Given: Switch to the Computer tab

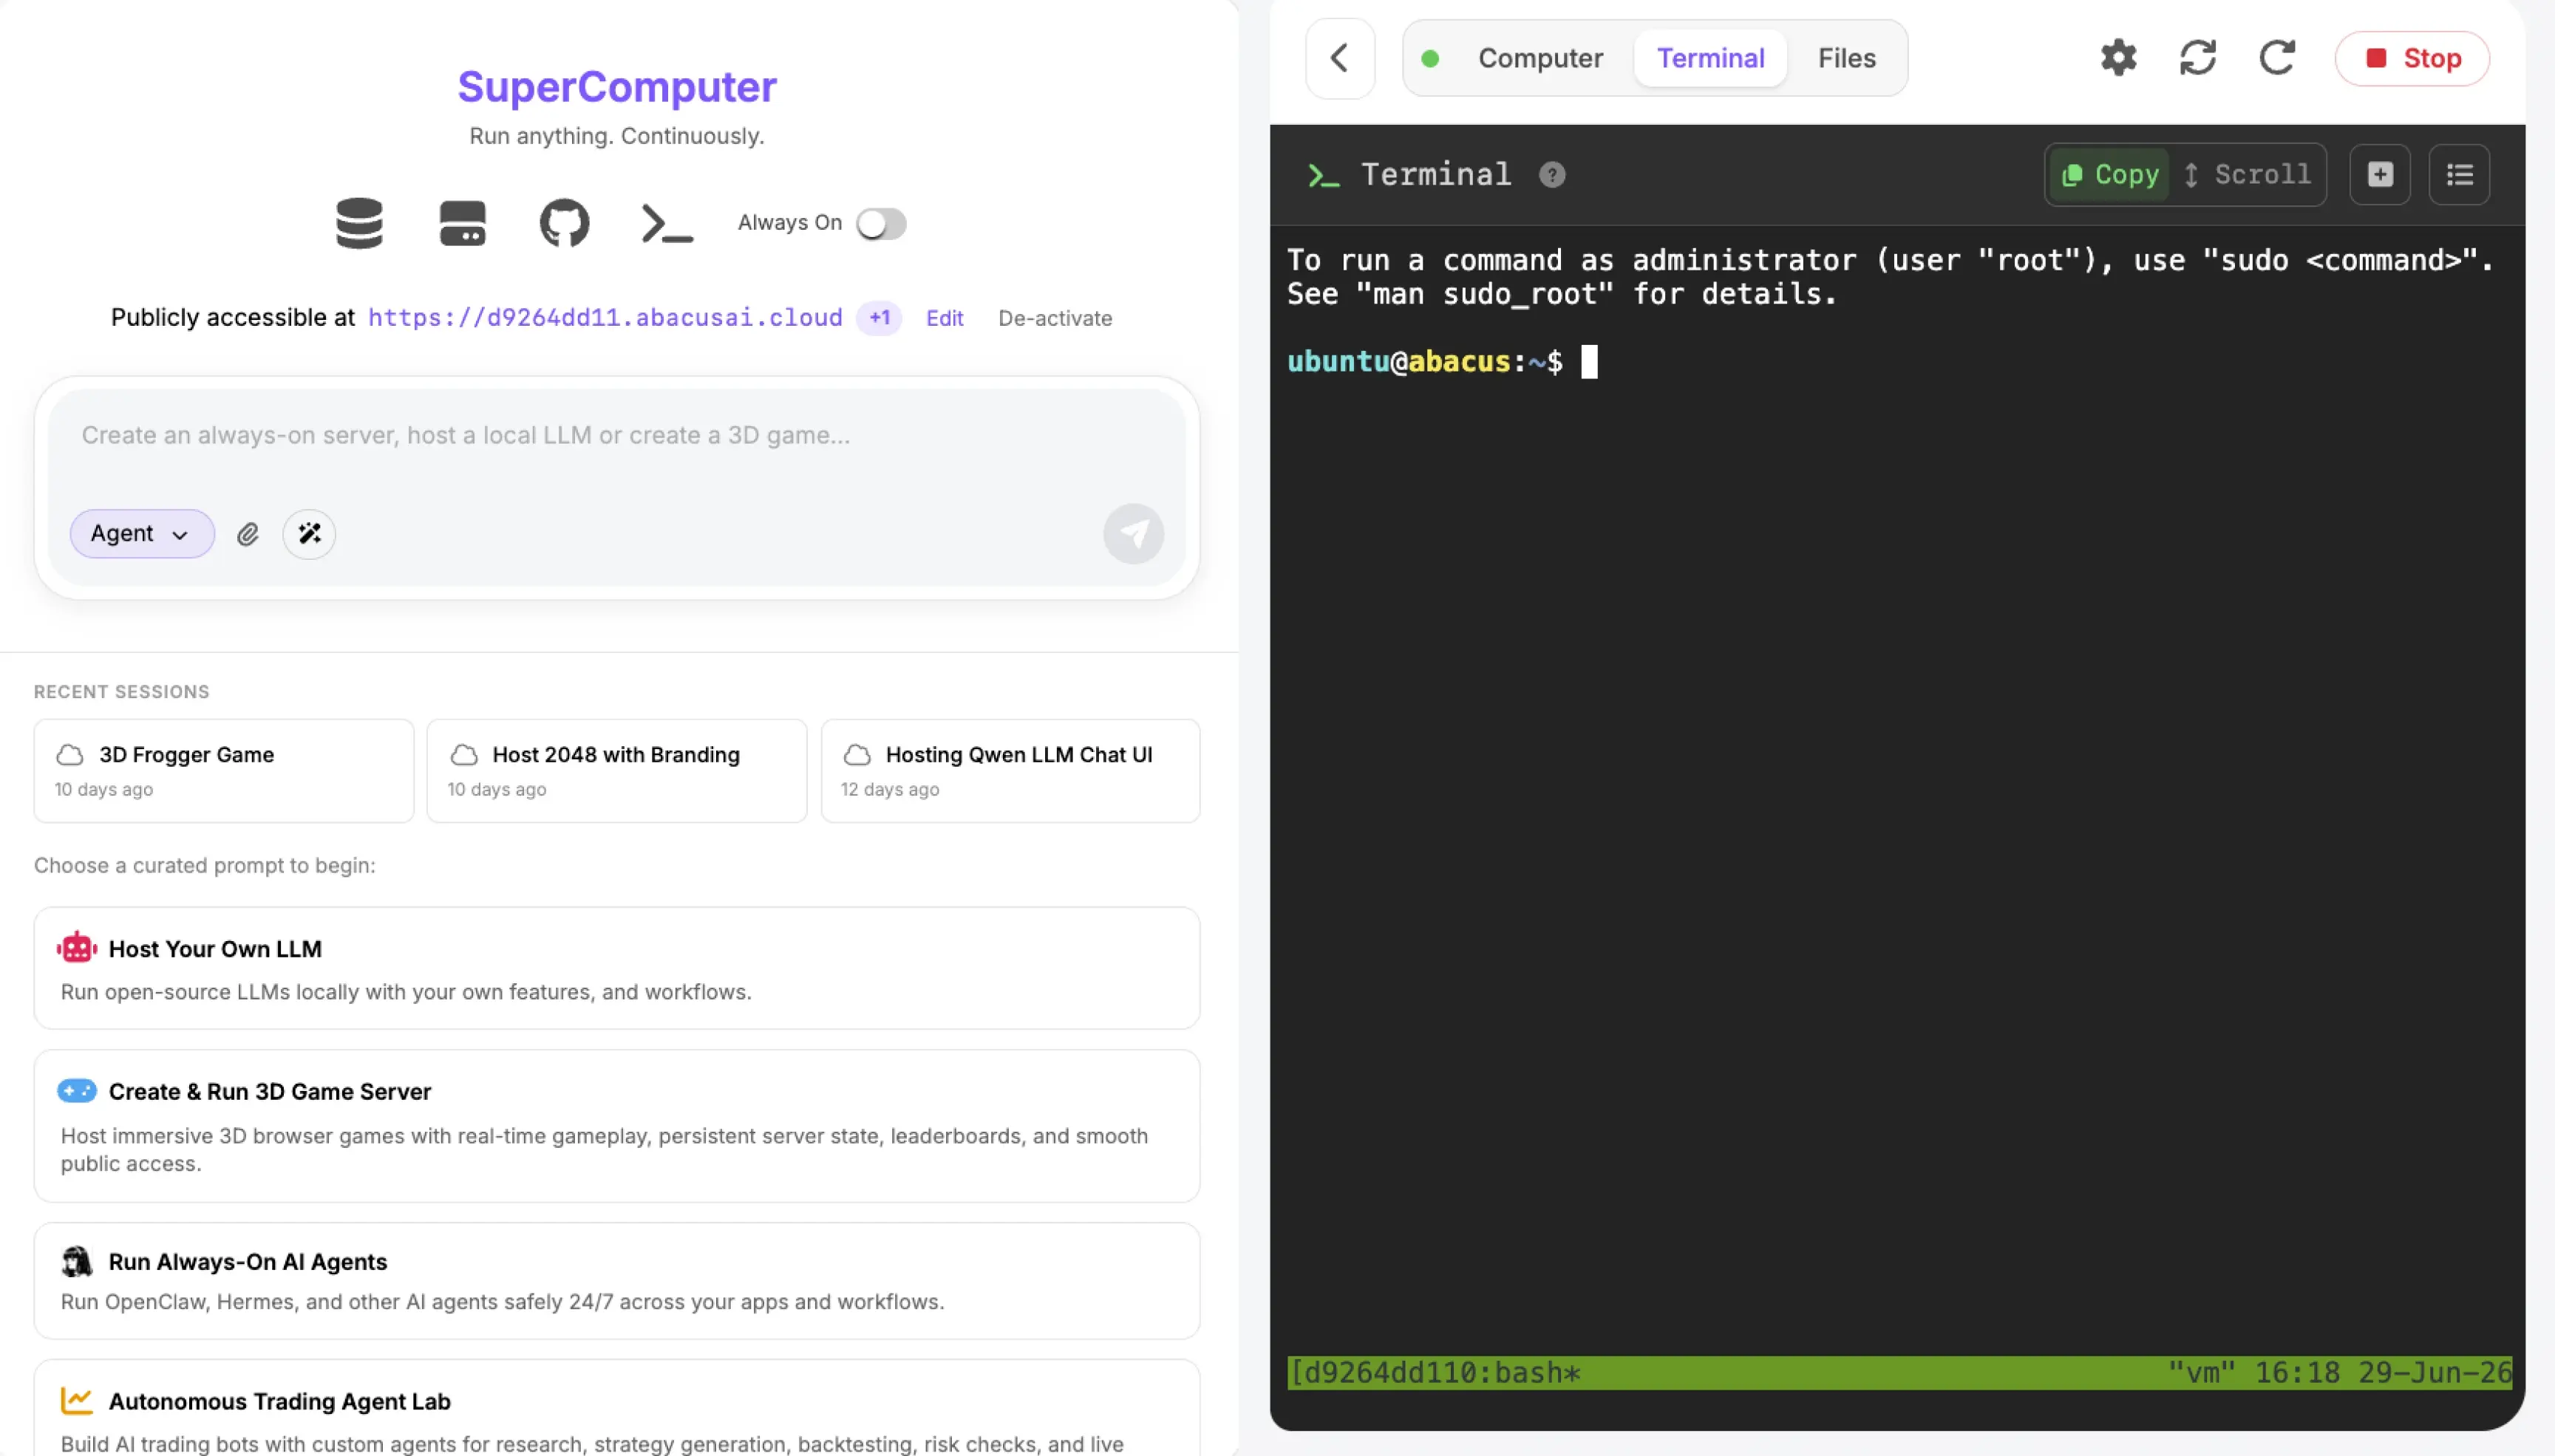Looking at the screenshot, I should pyautogui.click(x=1540, y=58).
